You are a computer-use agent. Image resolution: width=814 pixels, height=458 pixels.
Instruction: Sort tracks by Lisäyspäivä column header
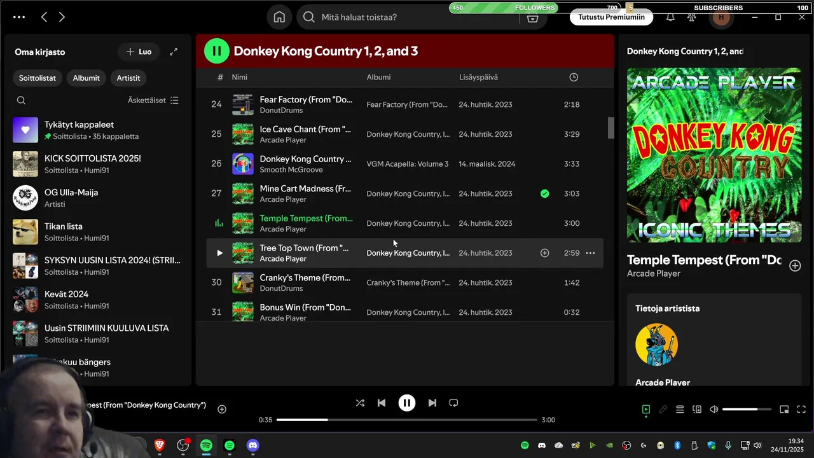tap(478, 77)
